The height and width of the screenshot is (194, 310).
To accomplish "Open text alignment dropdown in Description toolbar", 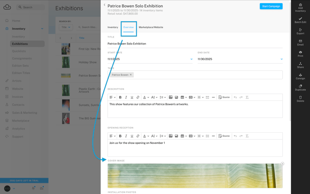I will 112,97.
